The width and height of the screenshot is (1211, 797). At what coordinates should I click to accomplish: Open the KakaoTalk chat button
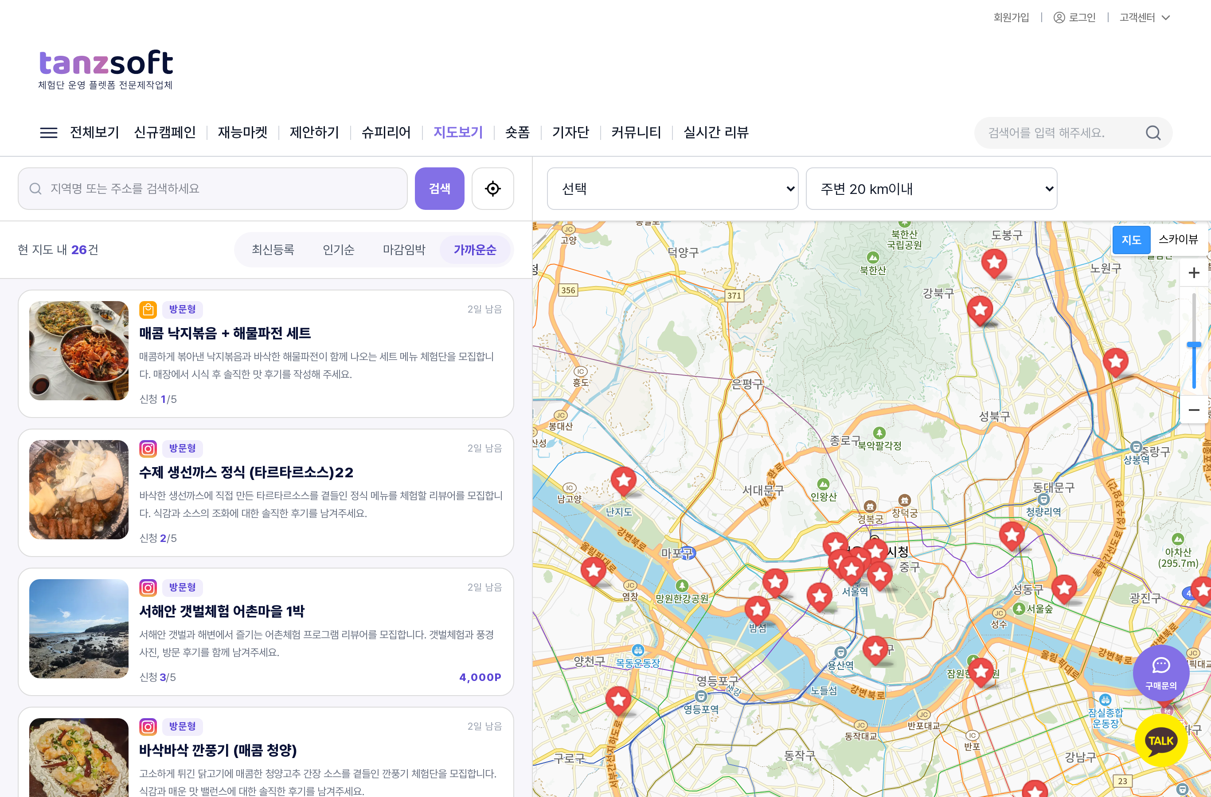point(1161,740)
